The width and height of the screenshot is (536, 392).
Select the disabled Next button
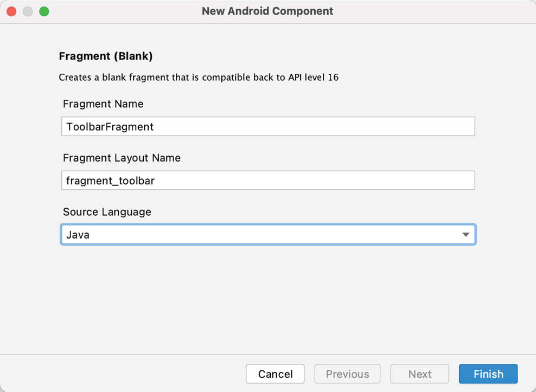[x=420, y=374]
